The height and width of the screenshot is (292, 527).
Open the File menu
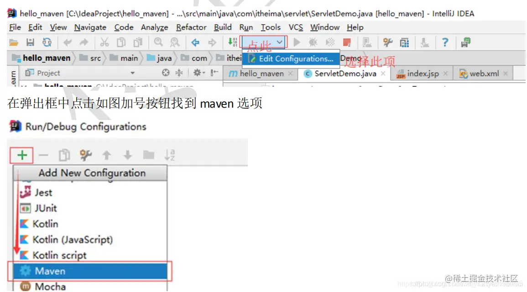click(x=15, y=27)
